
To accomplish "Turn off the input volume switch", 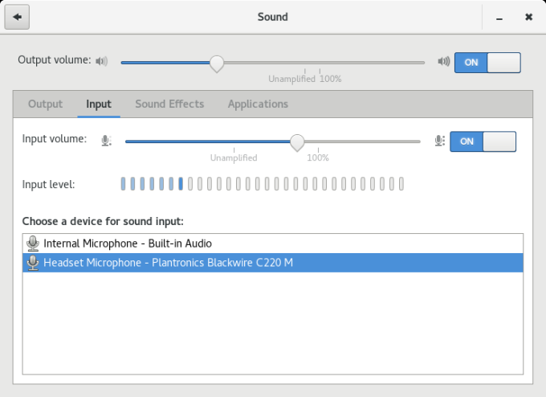I will coord(483,141).
